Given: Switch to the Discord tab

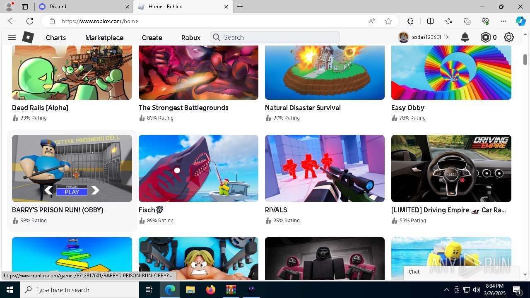Looking at the screenshot, I should [x=83, y=7].
